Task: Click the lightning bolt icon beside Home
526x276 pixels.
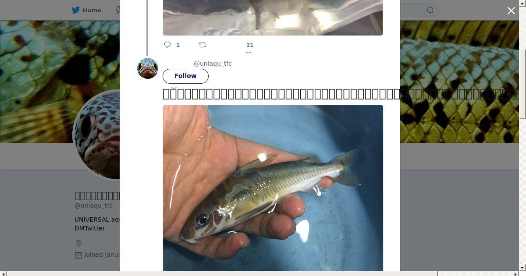Action: click(x=118, y=10)
